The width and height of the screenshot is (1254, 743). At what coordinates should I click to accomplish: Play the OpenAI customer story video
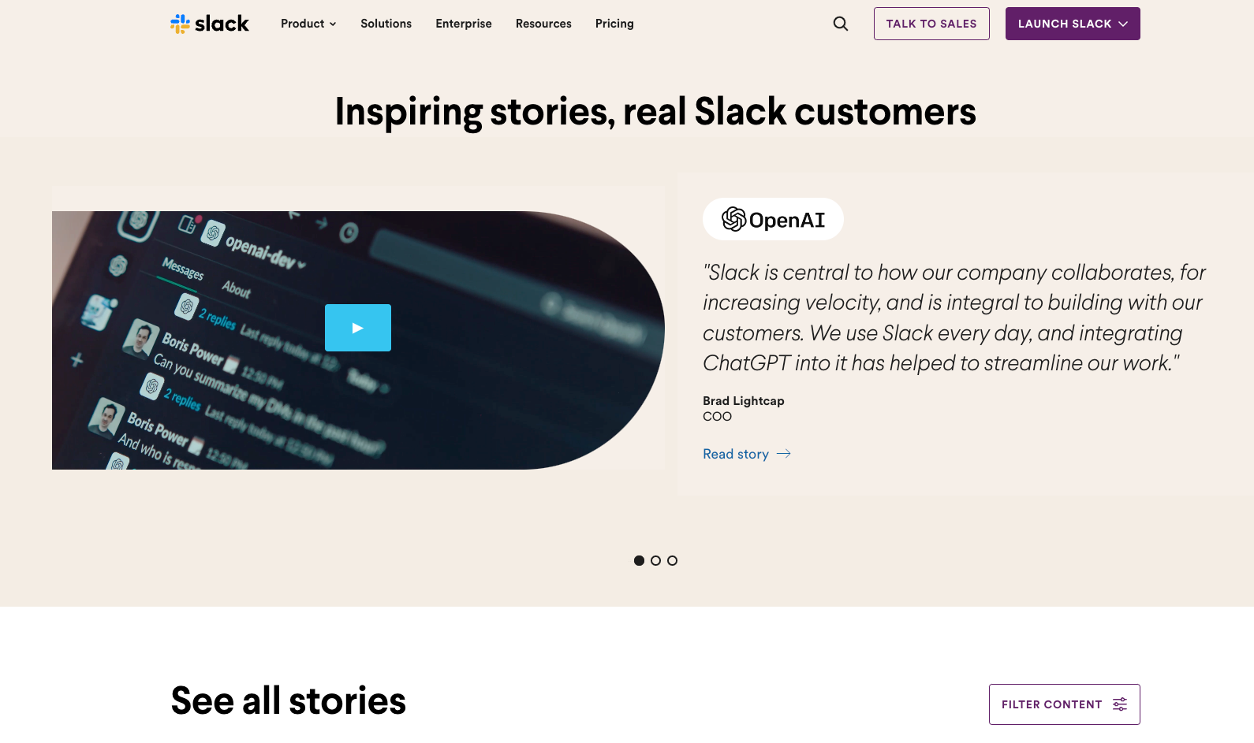358,328
